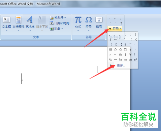Insert the □ square symbol

(x=125, y=50)
